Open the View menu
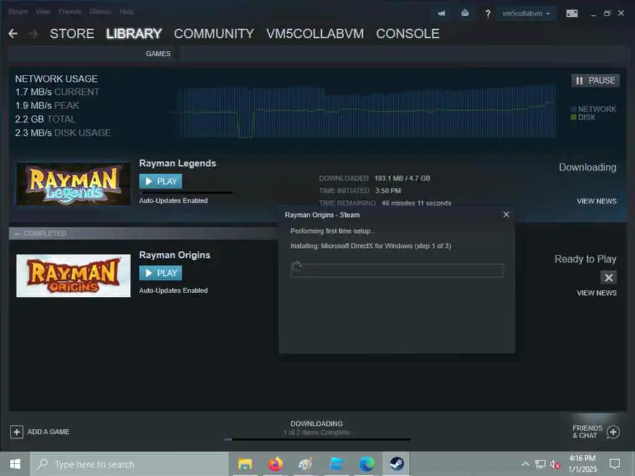The width and height of the screenshot is (635, 476). tap(43, 11)
